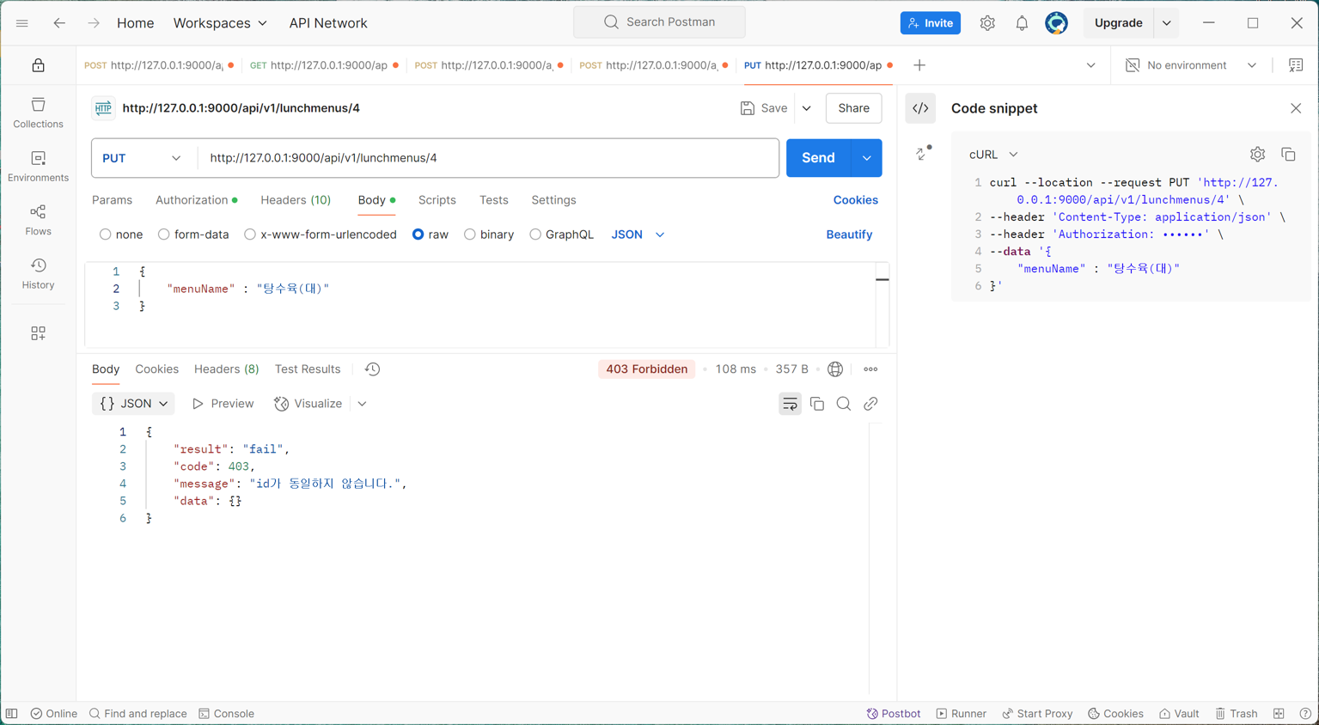Image resolution: width=1319 pixels, height=725 pixels.
Task: Expand the Upgrade options arrow
Action: click(x=1166, y=23)
